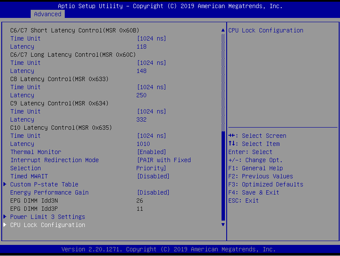Change C6/C7 Short Latency Time Unit value
This screenshot has width=340, height=256.
click(151, 38)
